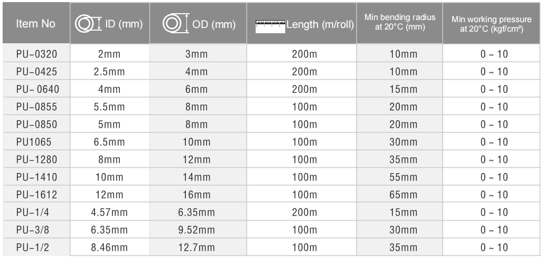Select the 5.5mm ID cell
This screenshot has height=258, width=544.
(109, 107)
